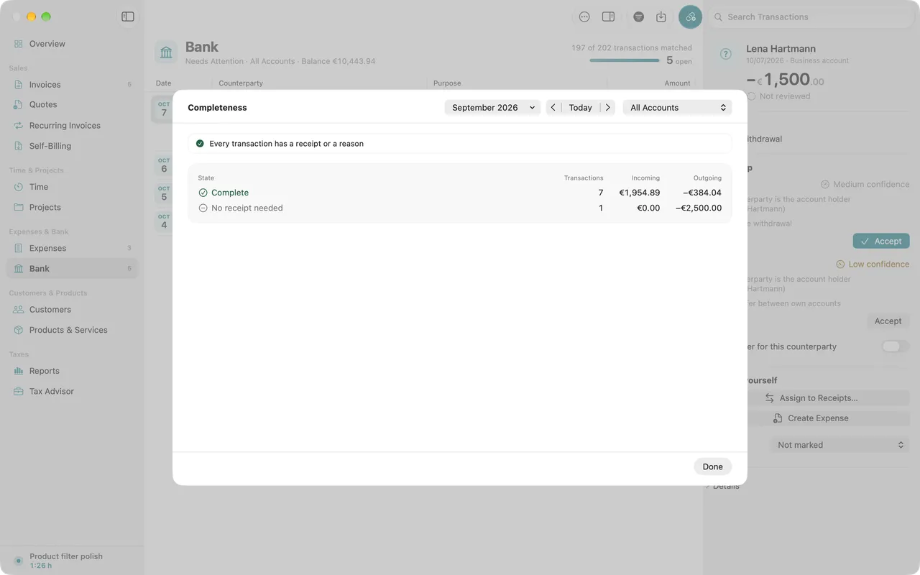Click the Reports chart icon
Viewport: 920px width, 575px height.
coord(19,371)
